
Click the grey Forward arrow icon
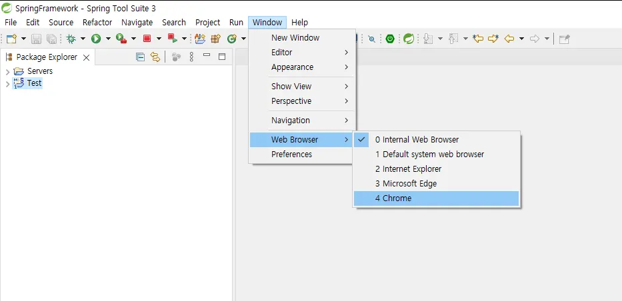535,39
